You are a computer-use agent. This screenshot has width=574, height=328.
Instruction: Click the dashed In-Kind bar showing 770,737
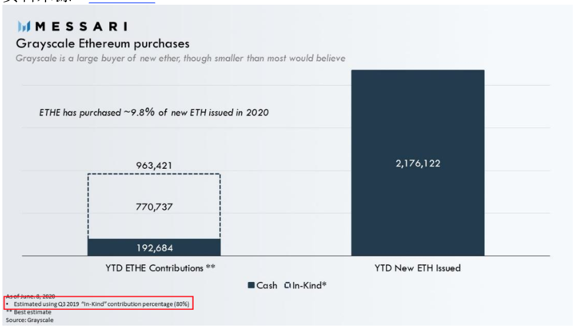[x=154, y=206]
